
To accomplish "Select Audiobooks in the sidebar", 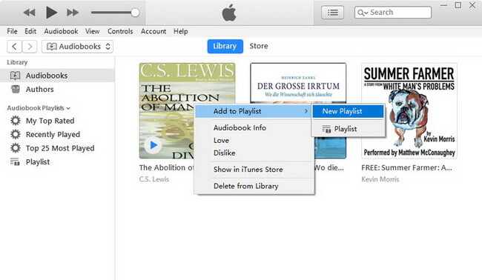I will click(57, 76).
